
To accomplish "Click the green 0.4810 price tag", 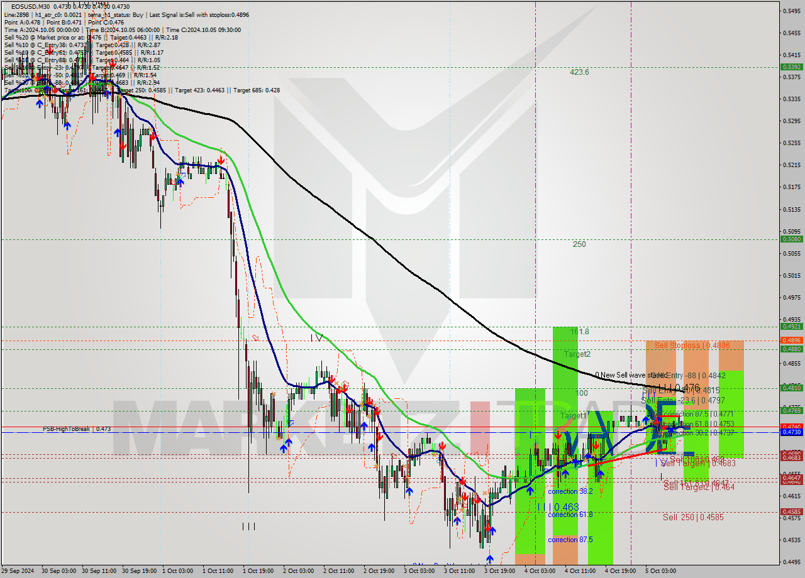I will [x=791, y=388].
